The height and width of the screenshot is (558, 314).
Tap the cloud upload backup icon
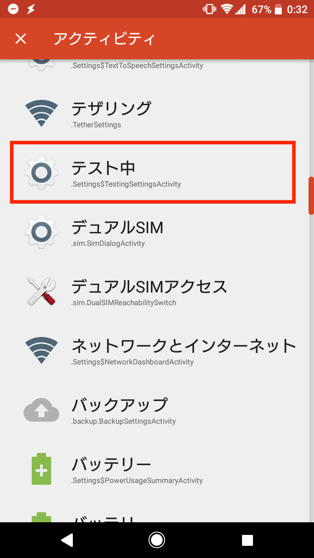point(41,410)
